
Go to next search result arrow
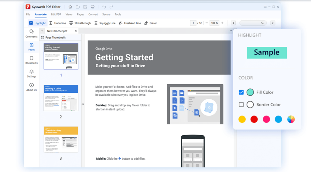click(273, 23)
